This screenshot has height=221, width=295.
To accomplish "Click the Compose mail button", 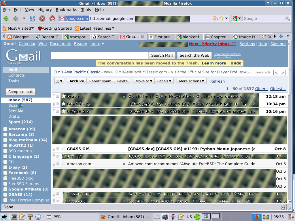I will [x=20, y=92].
